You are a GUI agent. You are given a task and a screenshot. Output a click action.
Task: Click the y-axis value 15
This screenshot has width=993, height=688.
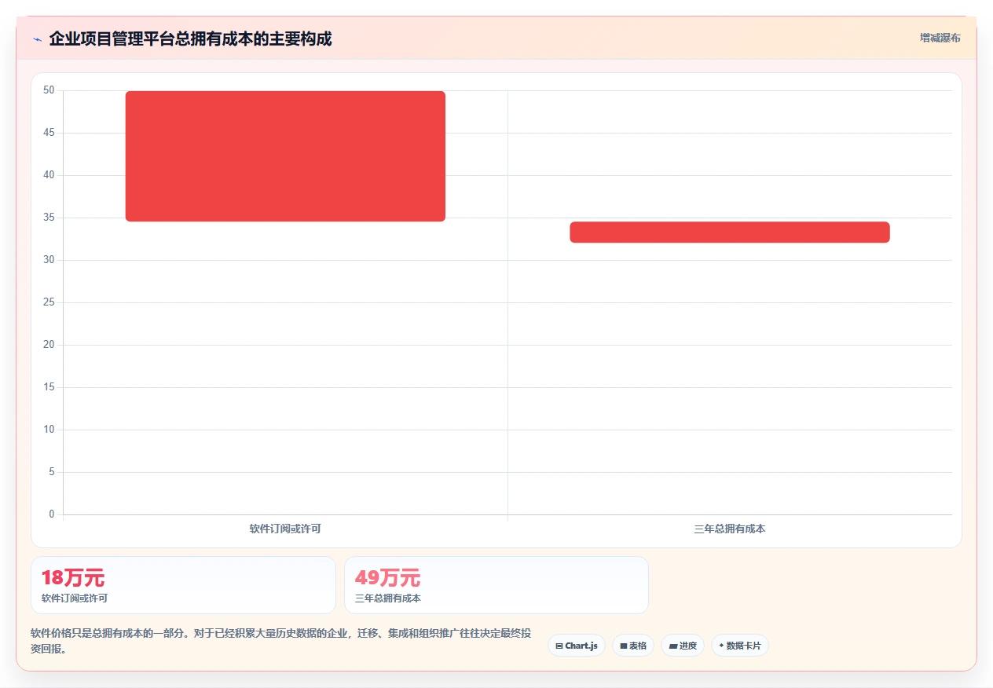point(49,387)
